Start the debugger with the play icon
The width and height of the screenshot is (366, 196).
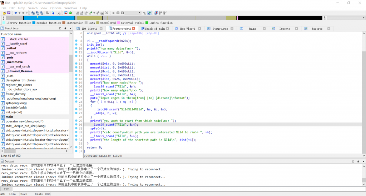[x=113, y=13]
